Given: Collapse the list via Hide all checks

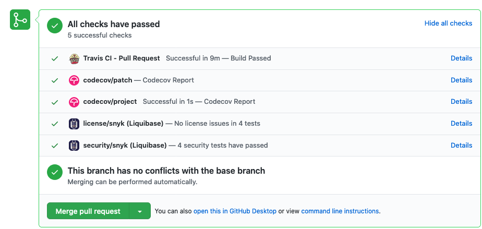Looking at the screenshot, I should click(448, 23).
